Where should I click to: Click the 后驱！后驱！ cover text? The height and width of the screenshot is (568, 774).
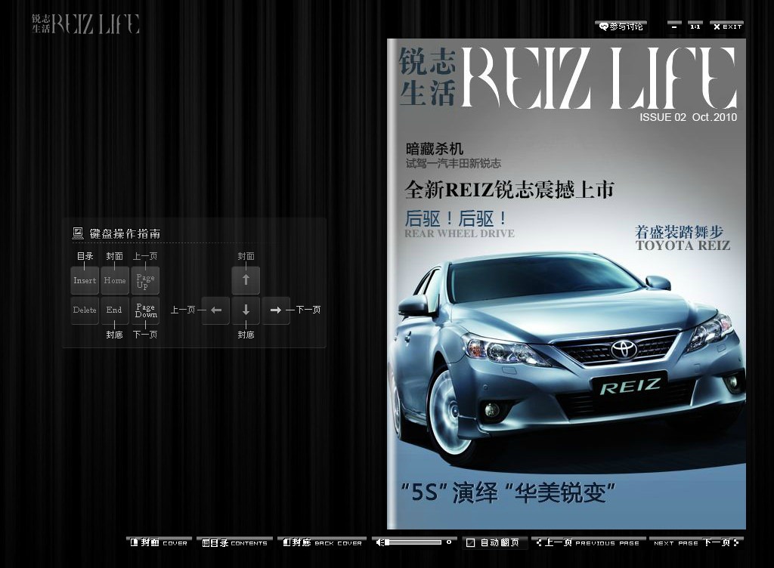456,218
